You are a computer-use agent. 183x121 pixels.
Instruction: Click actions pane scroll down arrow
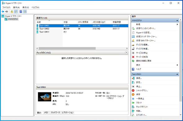(181, 115)
